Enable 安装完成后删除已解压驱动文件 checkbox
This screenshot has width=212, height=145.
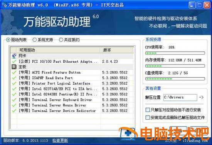(x=148, y=117)
